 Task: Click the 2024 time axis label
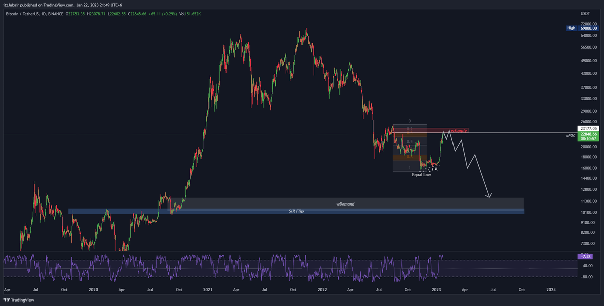click(551, 290)
